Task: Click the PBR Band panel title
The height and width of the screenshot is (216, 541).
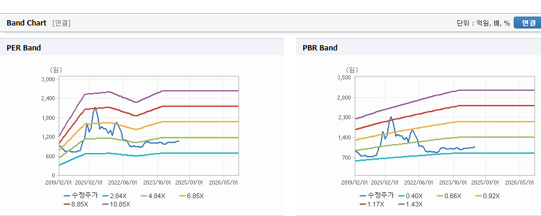Action: (x=320, y=48)
